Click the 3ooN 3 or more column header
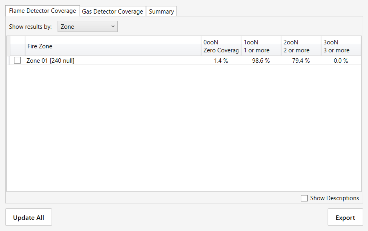 point(341,46)
